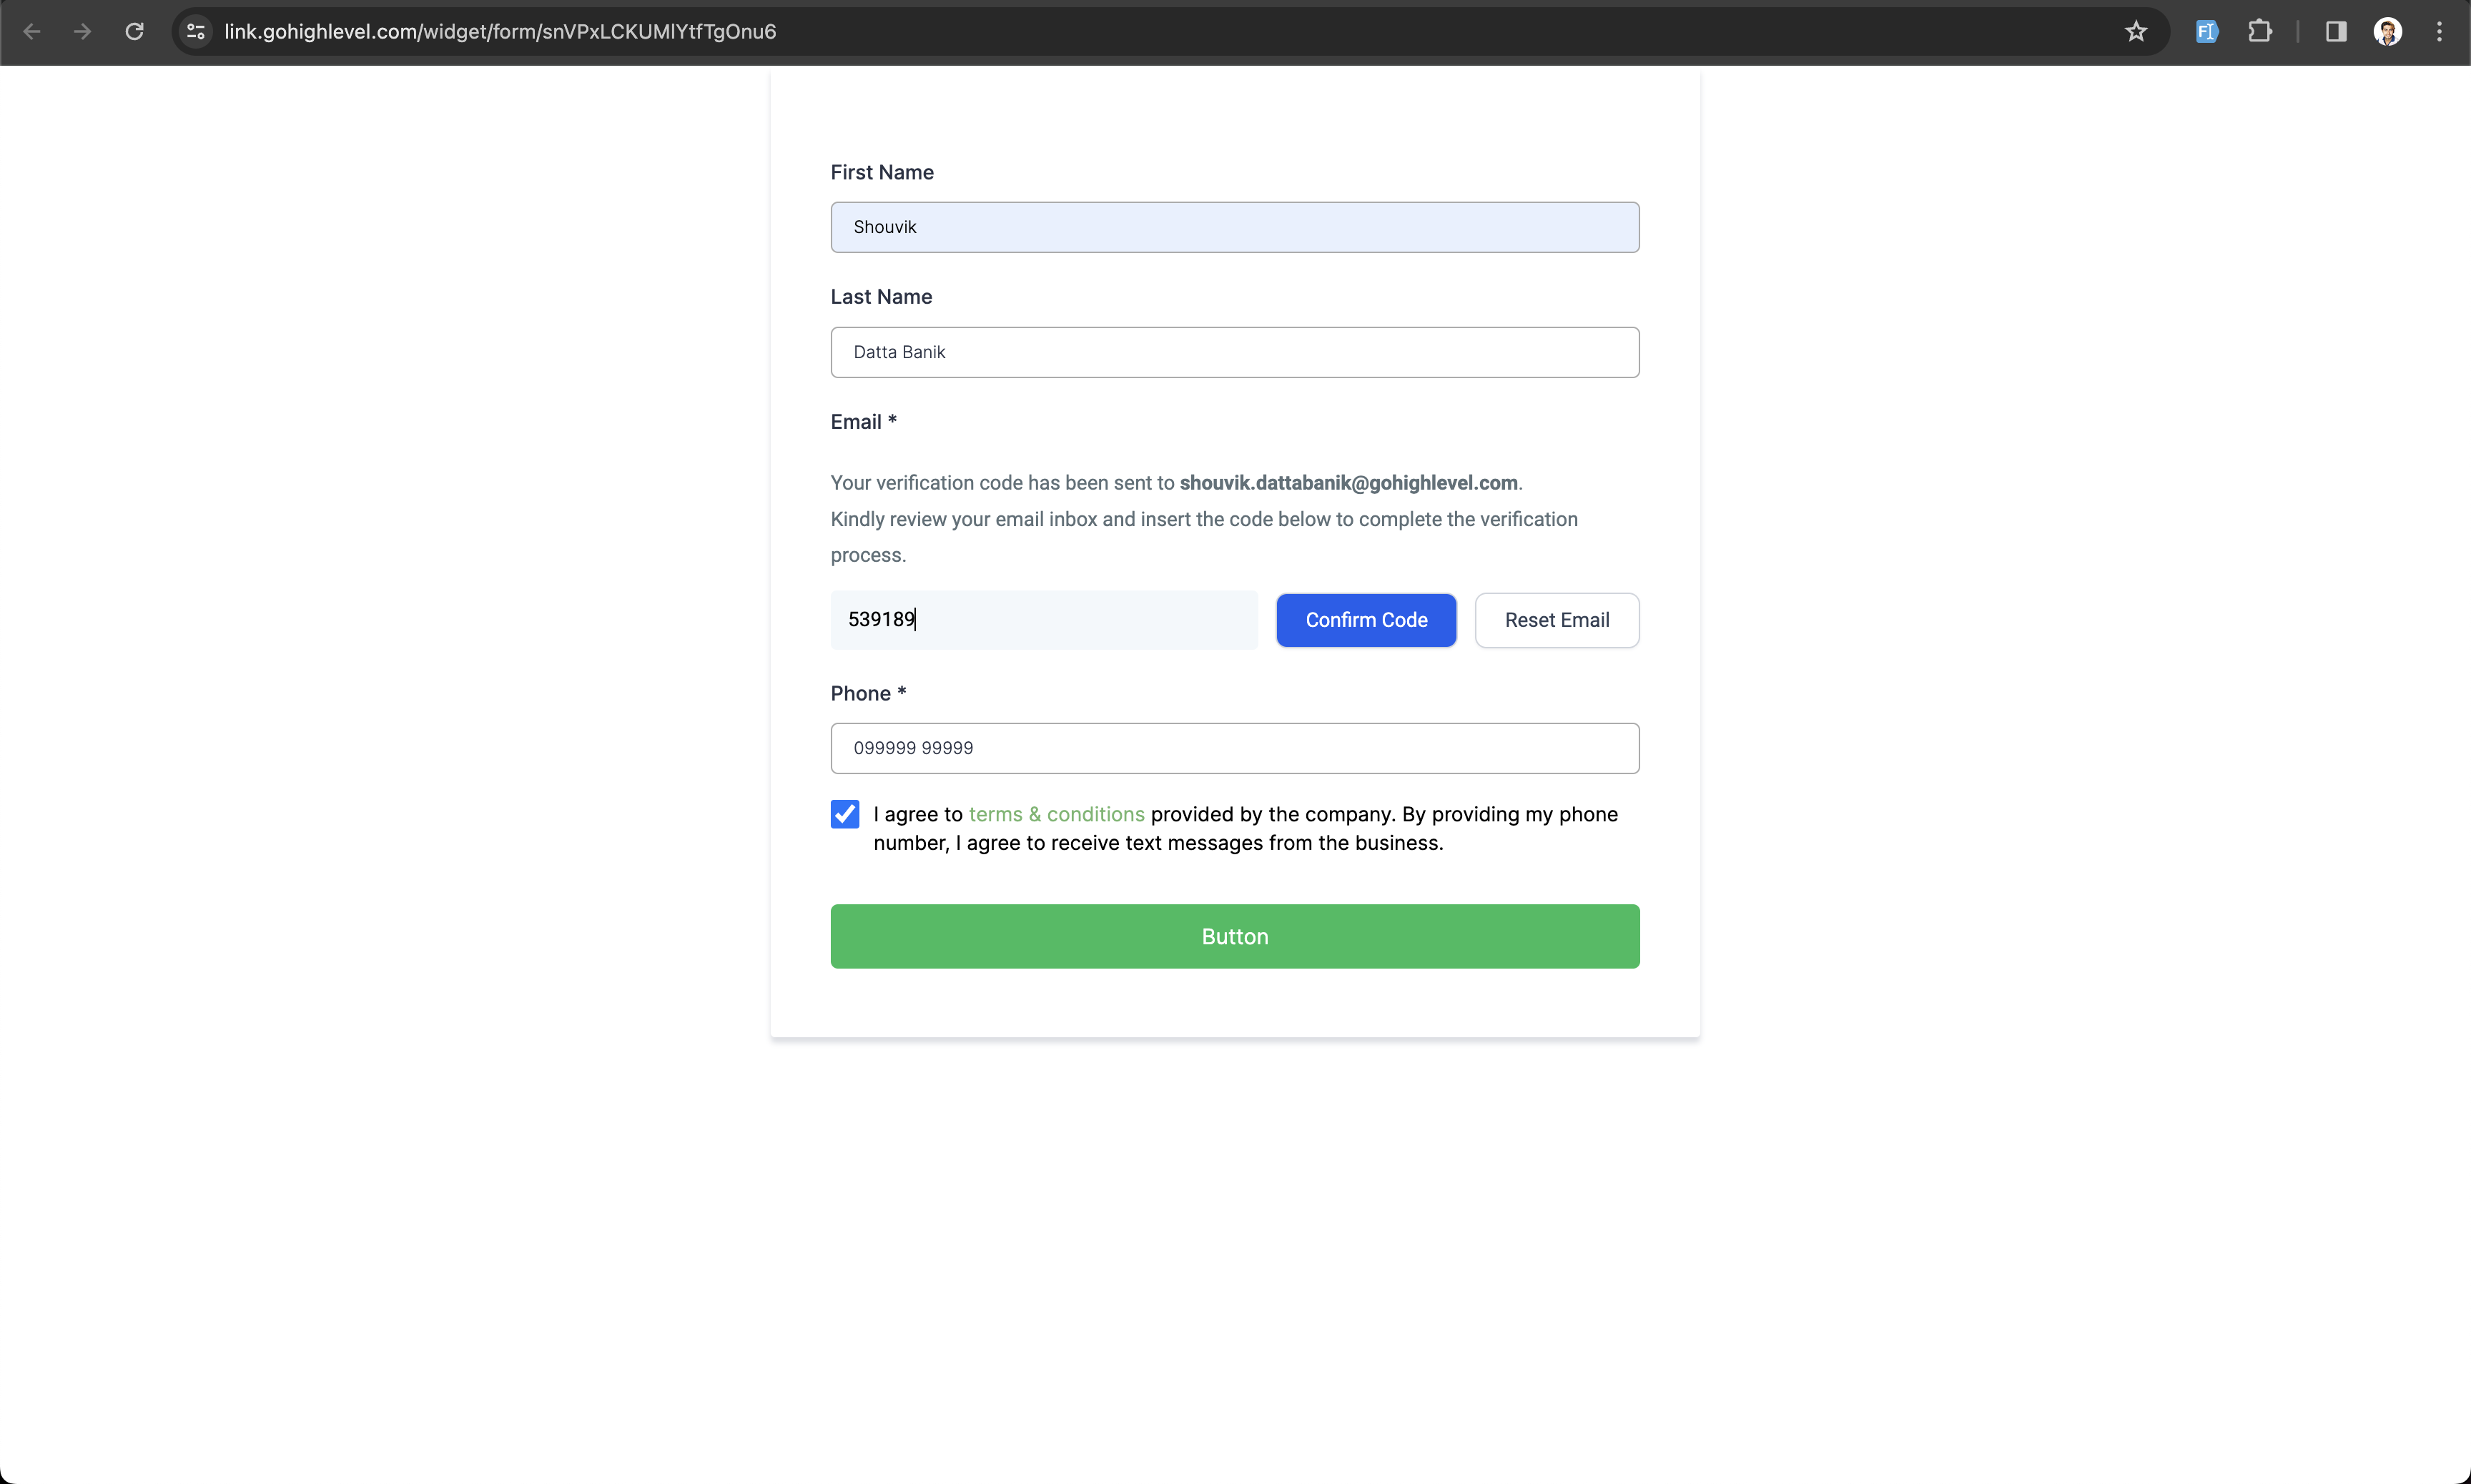Bookmark this page with the star
The height and width of the screenshot is (1484, 2471).
click(x=2136, y=32)
